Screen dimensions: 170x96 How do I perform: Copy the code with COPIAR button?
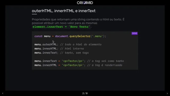point(134,33)
